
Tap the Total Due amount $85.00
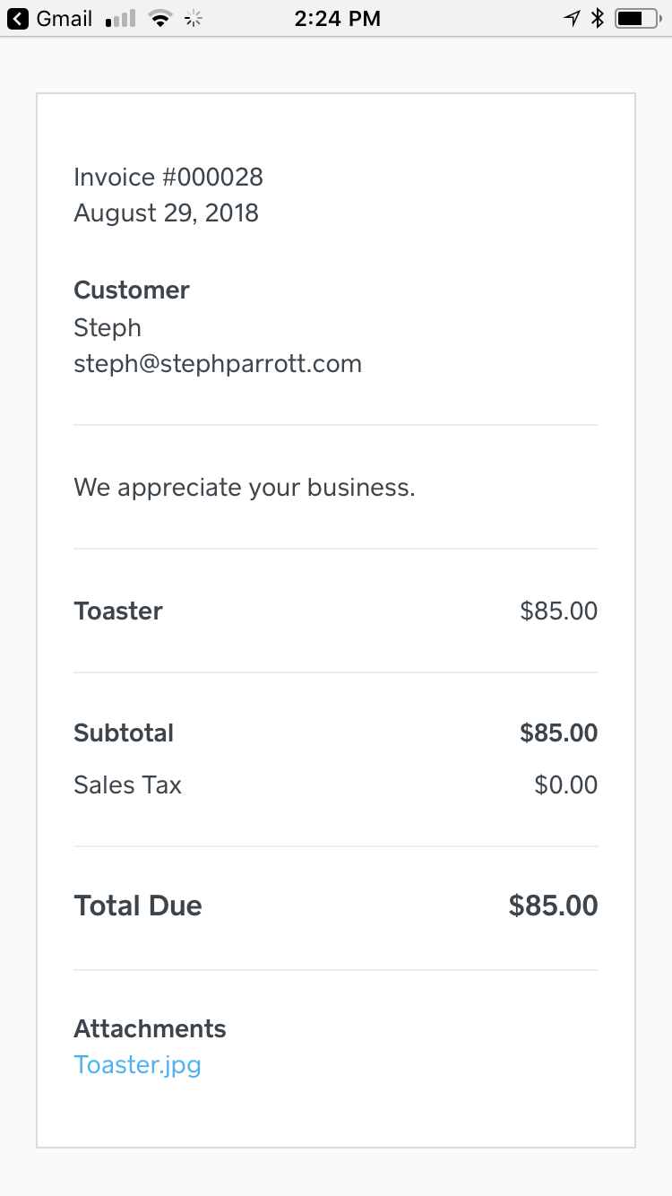pos(554,906)
